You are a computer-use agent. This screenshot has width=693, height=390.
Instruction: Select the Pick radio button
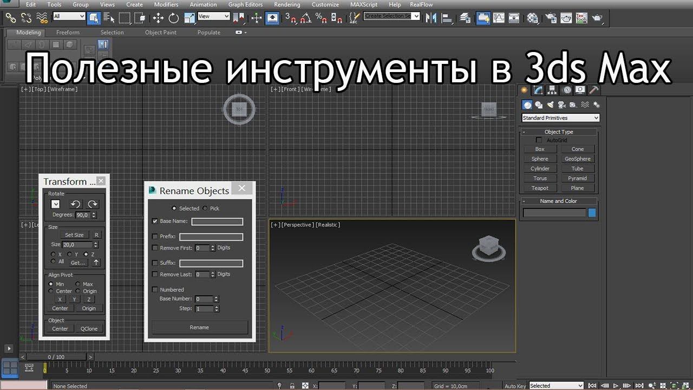pyautogui.click(x=205, y=209)
